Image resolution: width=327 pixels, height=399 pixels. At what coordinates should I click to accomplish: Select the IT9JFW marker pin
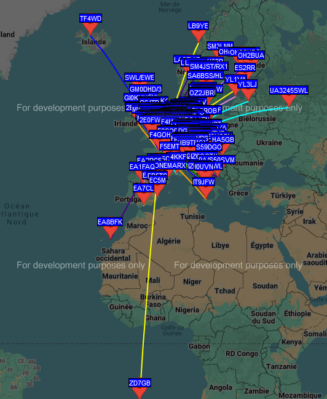[x=205, y=192]
